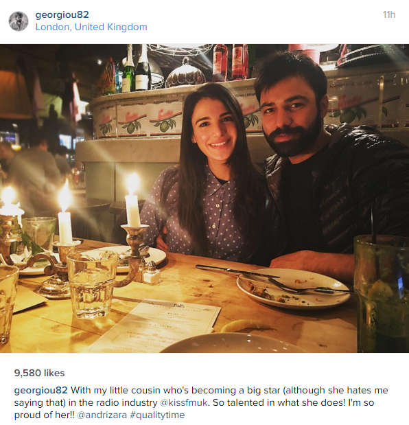Click the 11h post timestamp
Image resolution: width=409 pixels, height=425 pixels.
tap(389, 14)
